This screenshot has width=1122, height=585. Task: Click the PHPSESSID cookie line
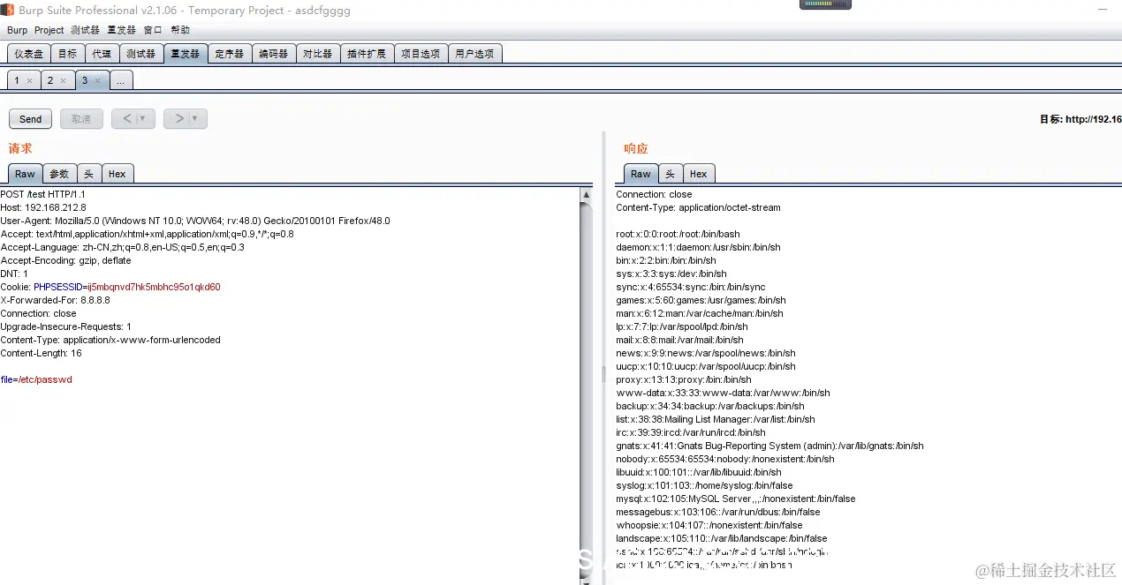coord(110,287)
